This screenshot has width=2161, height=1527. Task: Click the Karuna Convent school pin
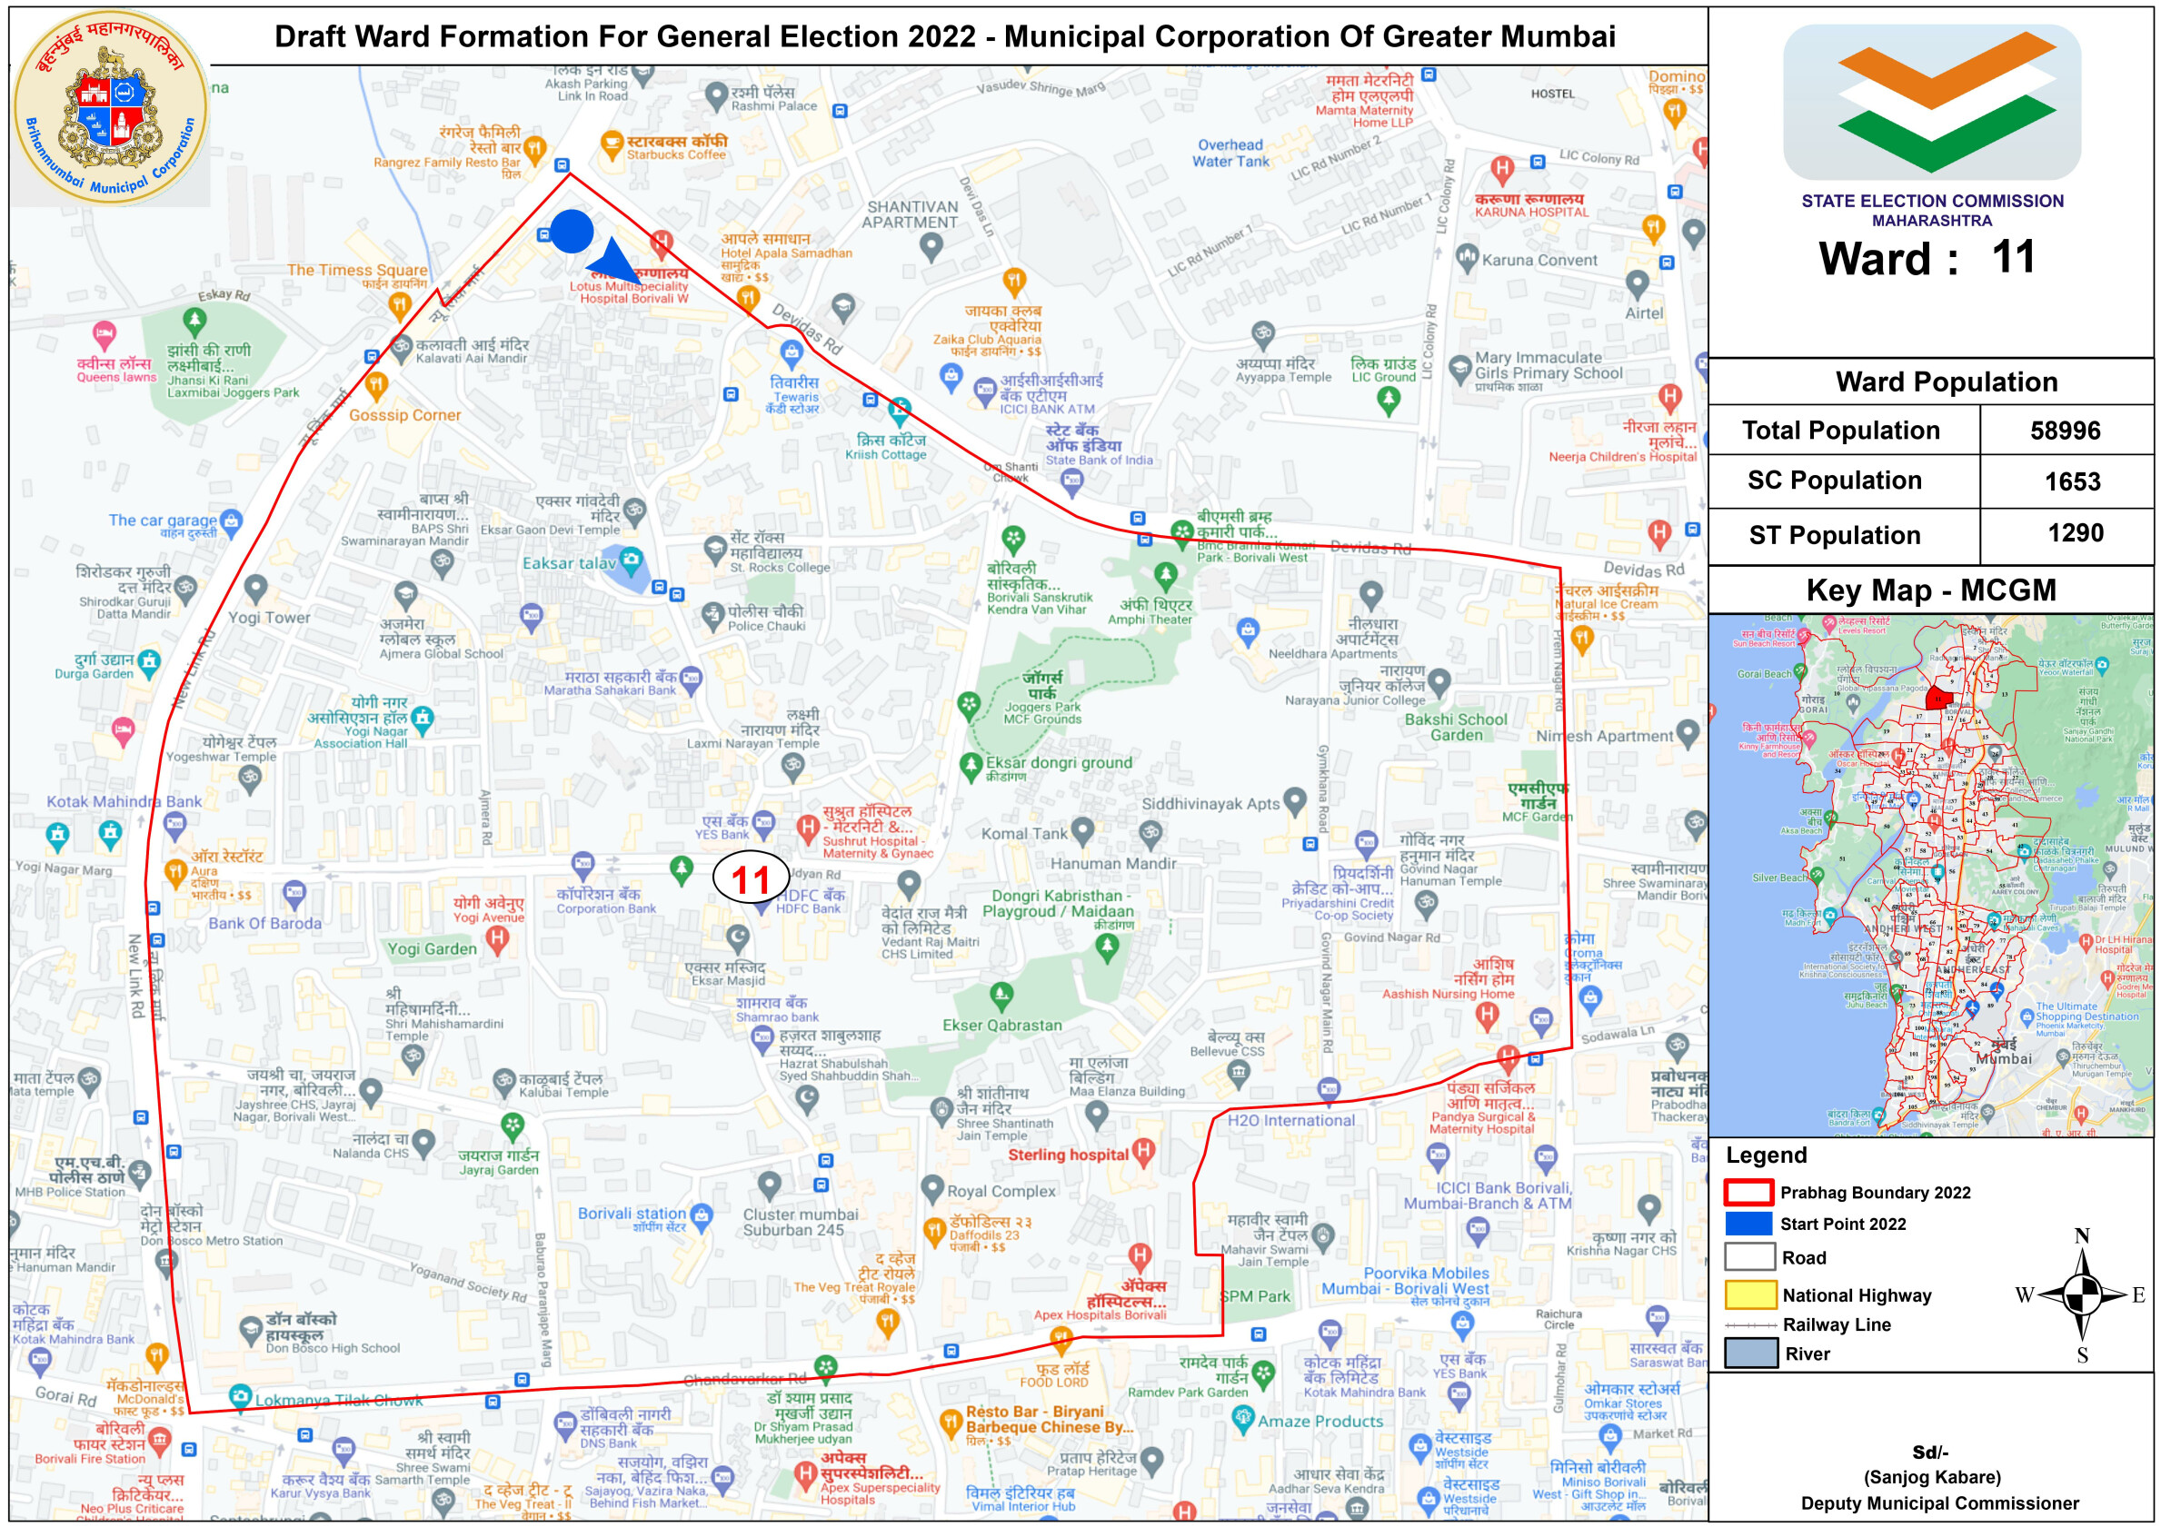[1467, 256]
